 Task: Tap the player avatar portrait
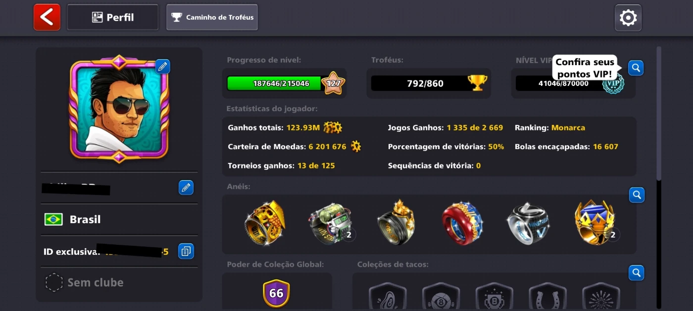pyautogui.click(x=119, y=109)
